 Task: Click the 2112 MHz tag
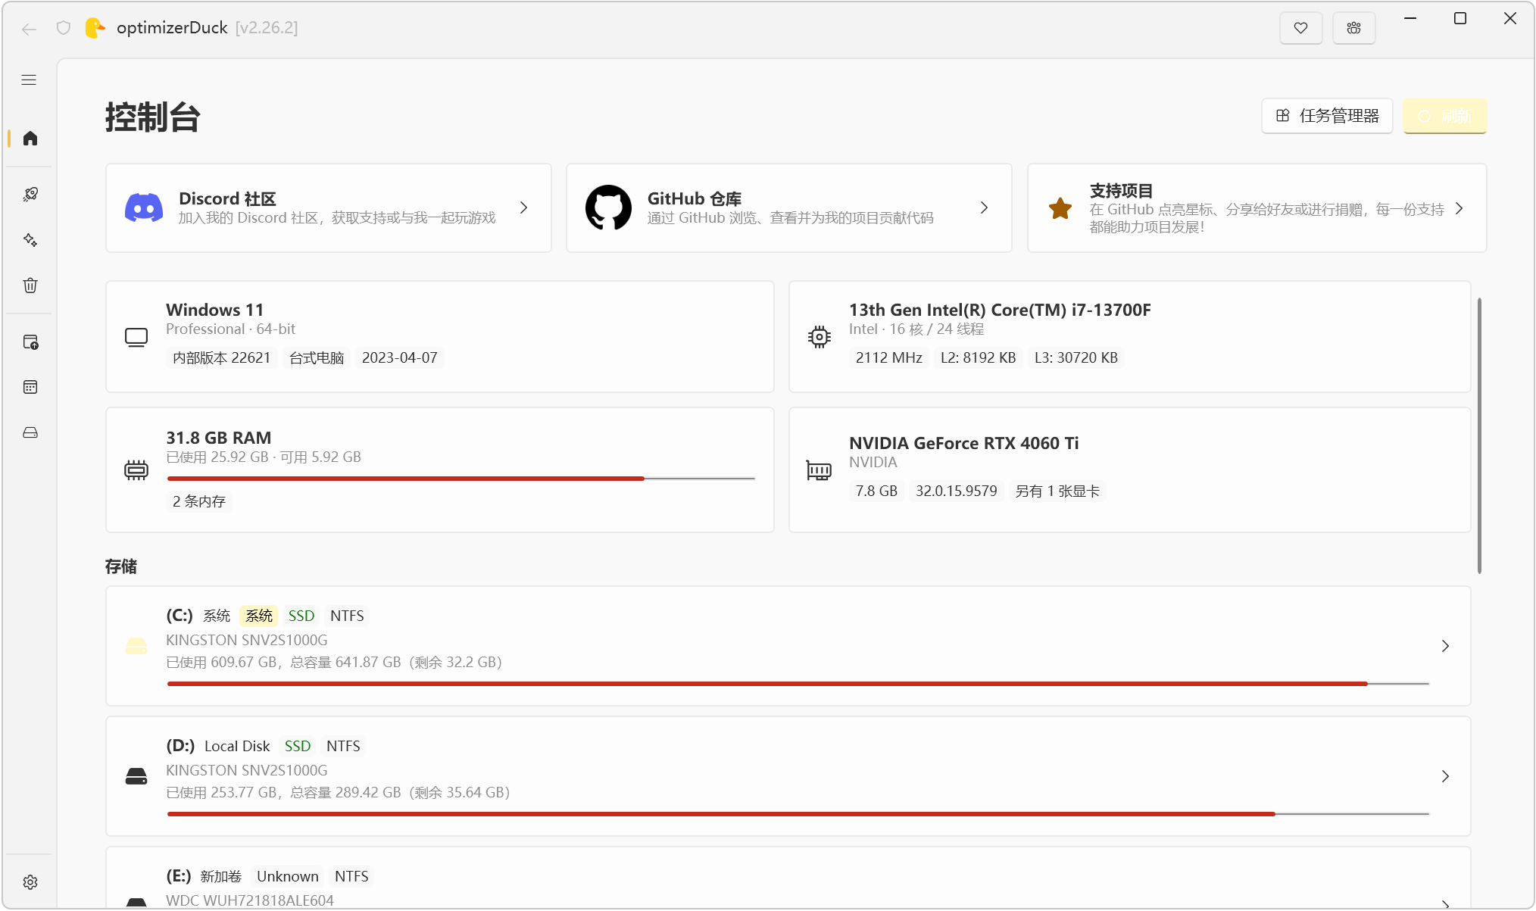889,357
